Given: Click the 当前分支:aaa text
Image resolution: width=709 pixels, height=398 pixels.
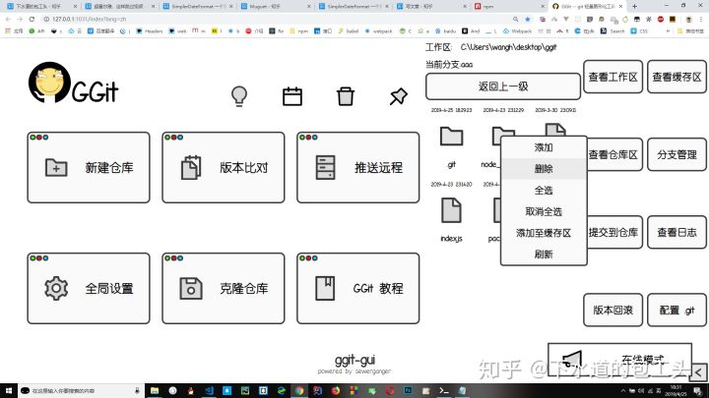Looking at the screenshot, I should pyautogui.click(x=449, y=65).
